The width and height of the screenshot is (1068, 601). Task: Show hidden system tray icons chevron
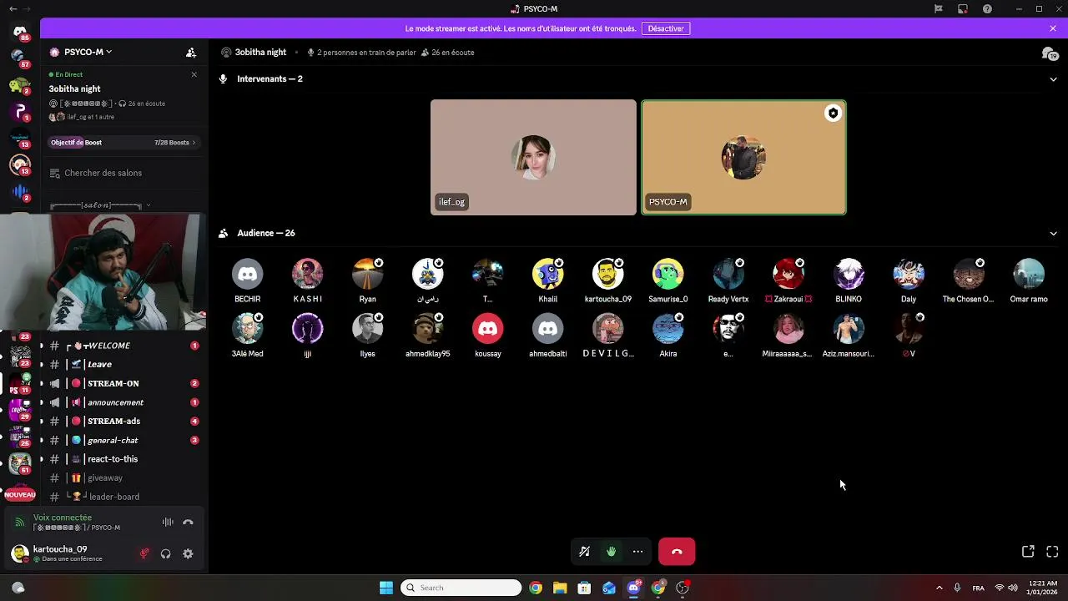(x=939, y=588)
